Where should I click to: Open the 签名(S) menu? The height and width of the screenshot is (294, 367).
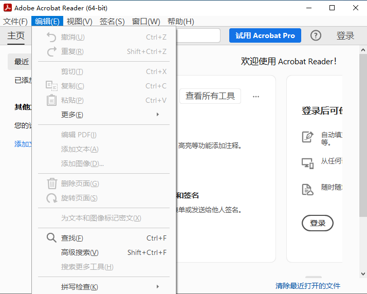[x=112, y=22]
